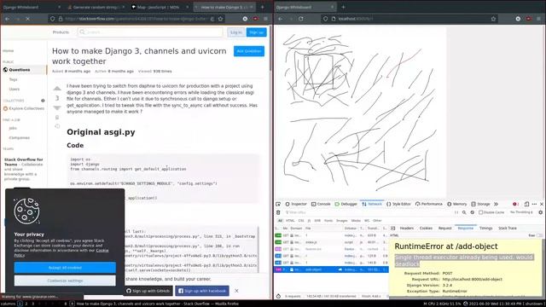Reload the localhost whiteboard page
The height and width of the screenshot is (307, 546).
(x=301, y=19)
